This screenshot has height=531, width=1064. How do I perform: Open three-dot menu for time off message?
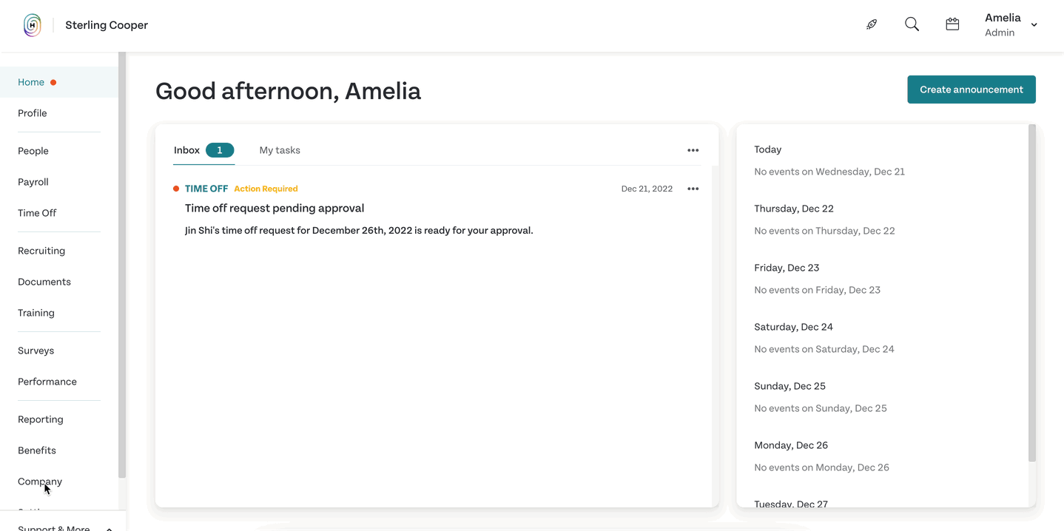pyautogui.click(x=693, y=189)
